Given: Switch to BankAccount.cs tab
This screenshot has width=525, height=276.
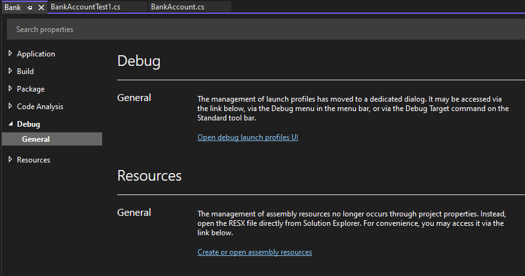Looking at the screenshot, I should pos(177,7).
